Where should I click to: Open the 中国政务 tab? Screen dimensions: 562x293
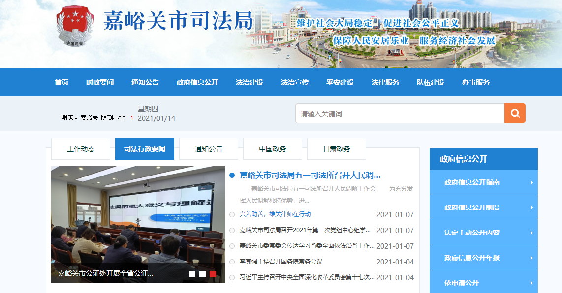[273, 149]
